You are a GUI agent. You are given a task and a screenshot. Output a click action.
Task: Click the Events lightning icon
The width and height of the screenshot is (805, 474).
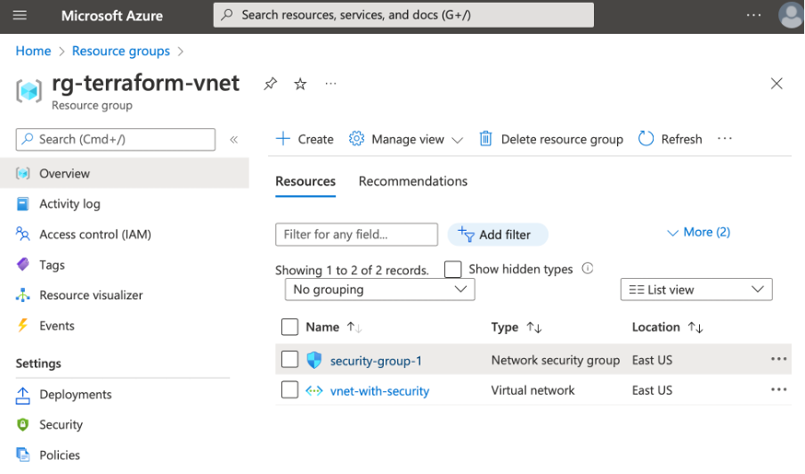coord(22,325)
